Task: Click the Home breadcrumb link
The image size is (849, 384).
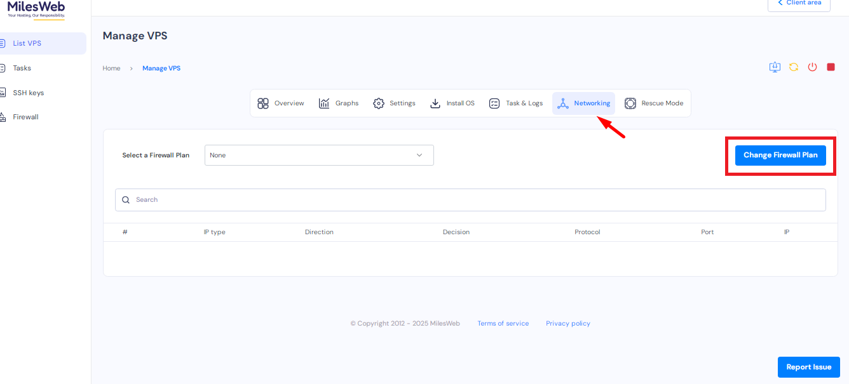Action: pos(111,69)
